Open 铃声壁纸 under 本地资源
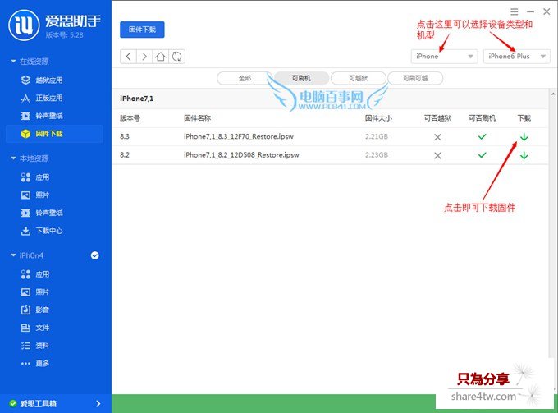This screenshot has width=558, height=413. click(42, 213)
